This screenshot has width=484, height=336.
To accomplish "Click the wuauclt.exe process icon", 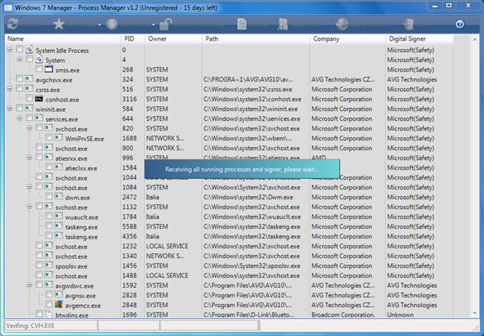I will pos(59,216).
